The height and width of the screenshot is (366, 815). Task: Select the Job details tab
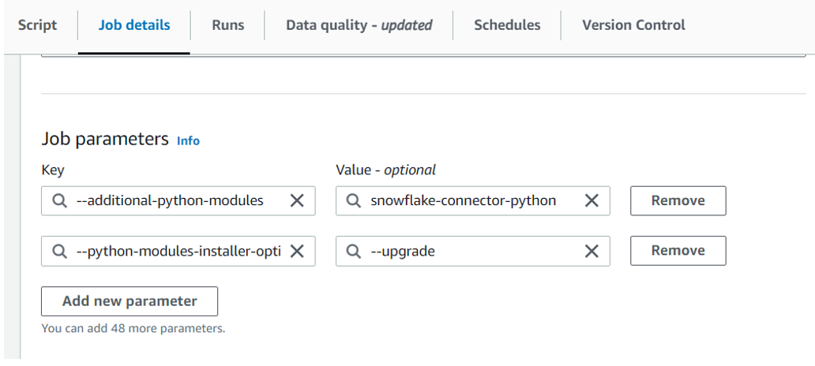pos(134,25)
